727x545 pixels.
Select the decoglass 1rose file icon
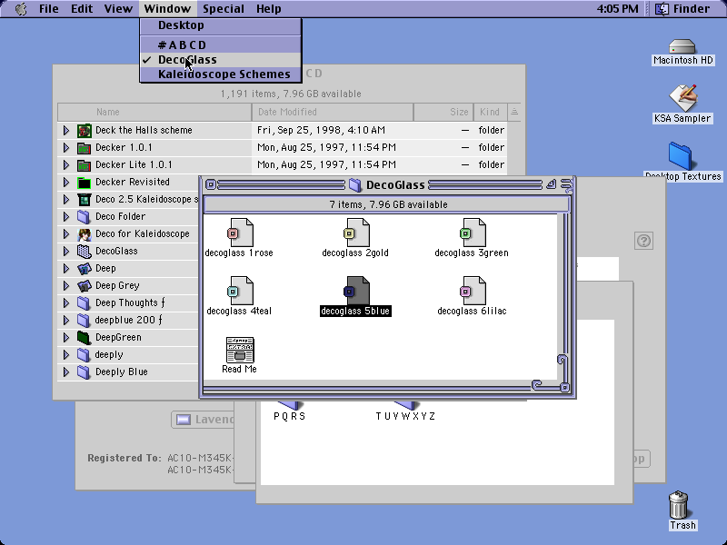[240, 233]
